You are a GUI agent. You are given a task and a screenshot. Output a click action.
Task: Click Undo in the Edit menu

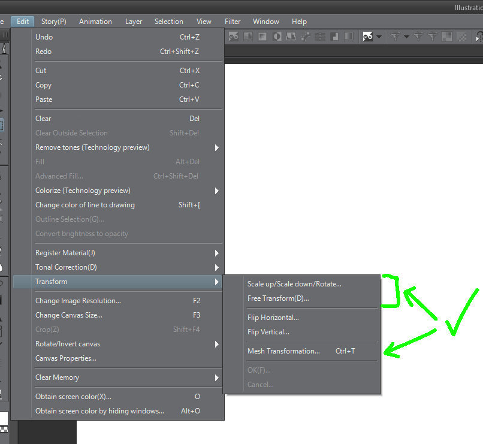(x=44, y=37)
